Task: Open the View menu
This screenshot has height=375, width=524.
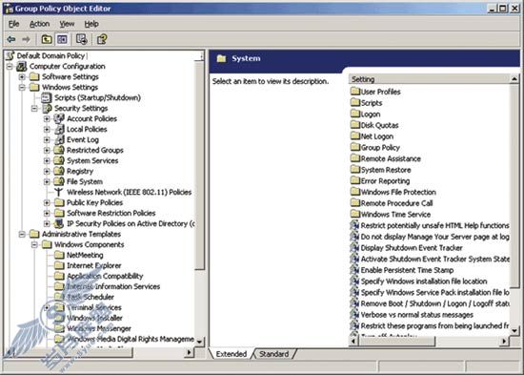Action: (67, 24)
